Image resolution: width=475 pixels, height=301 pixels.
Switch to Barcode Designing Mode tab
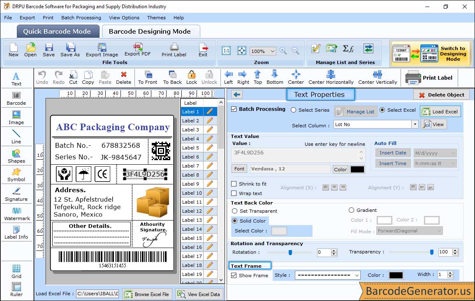coord(150,32)
